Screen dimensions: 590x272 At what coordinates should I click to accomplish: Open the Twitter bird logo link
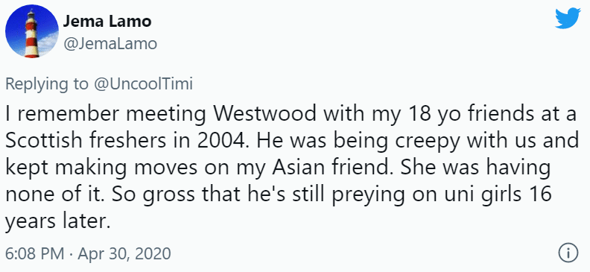pos(568,18)
